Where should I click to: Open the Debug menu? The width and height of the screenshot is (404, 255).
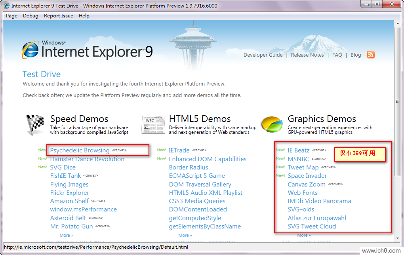30,16
